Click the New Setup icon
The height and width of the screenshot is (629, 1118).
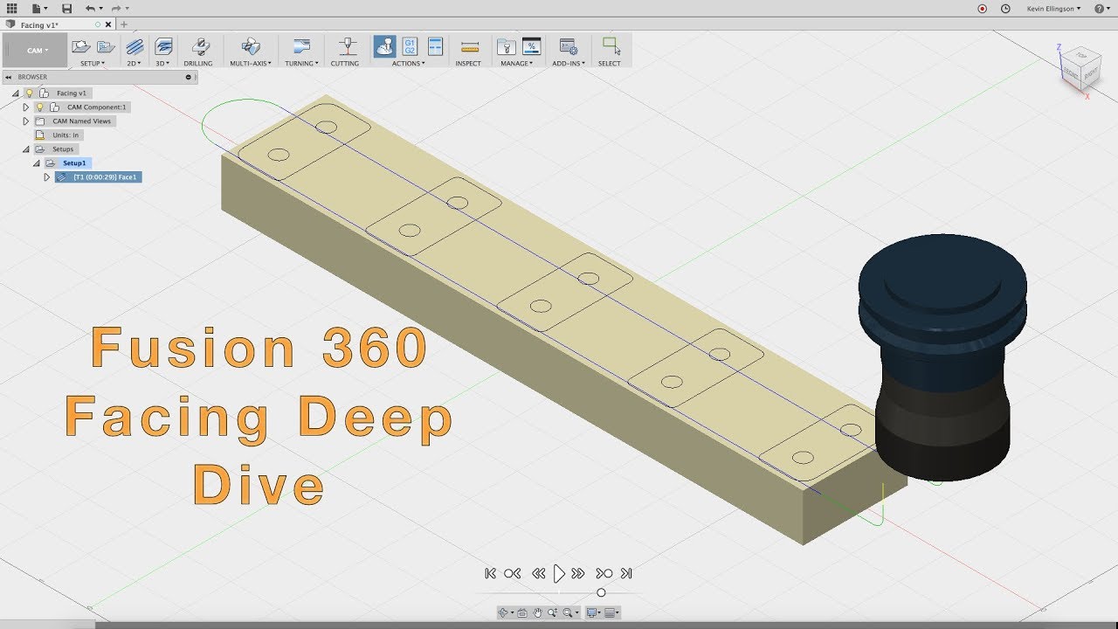click(80, 46)
